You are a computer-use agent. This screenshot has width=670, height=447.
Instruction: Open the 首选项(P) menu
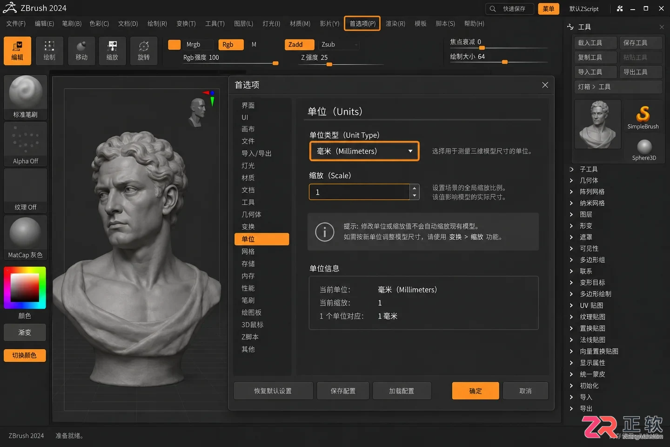[362, 23]
